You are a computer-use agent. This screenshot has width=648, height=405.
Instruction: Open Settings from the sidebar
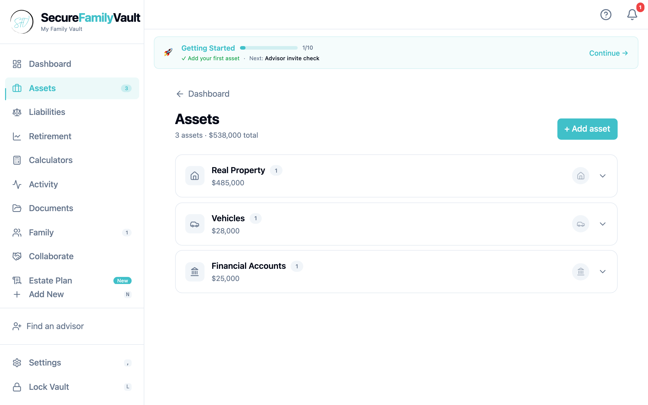72,363
